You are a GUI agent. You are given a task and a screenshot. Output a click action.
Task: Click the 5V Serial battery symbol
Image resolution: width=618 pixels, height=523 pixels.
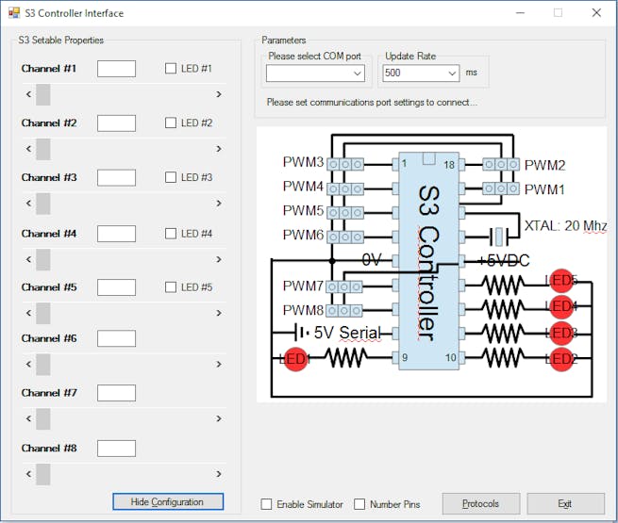pos(301,333)
